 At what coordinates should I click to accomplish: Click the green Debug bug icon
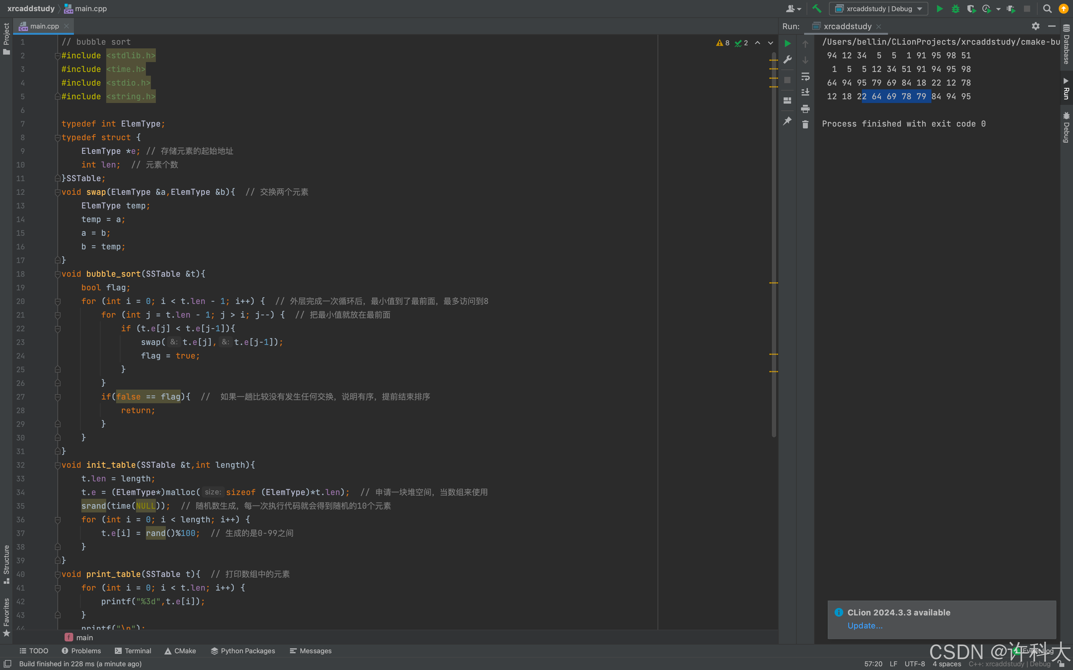(956, 8)
